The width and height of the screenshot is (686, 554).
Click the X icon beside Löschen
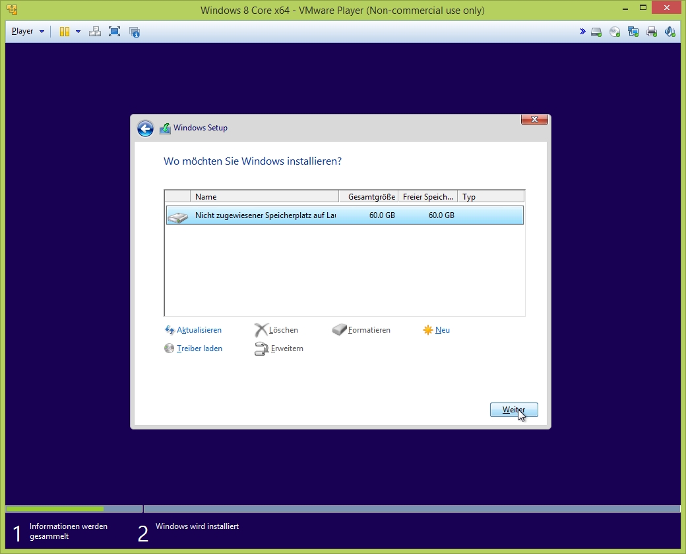pyautogui.click(x=261, y=330)
